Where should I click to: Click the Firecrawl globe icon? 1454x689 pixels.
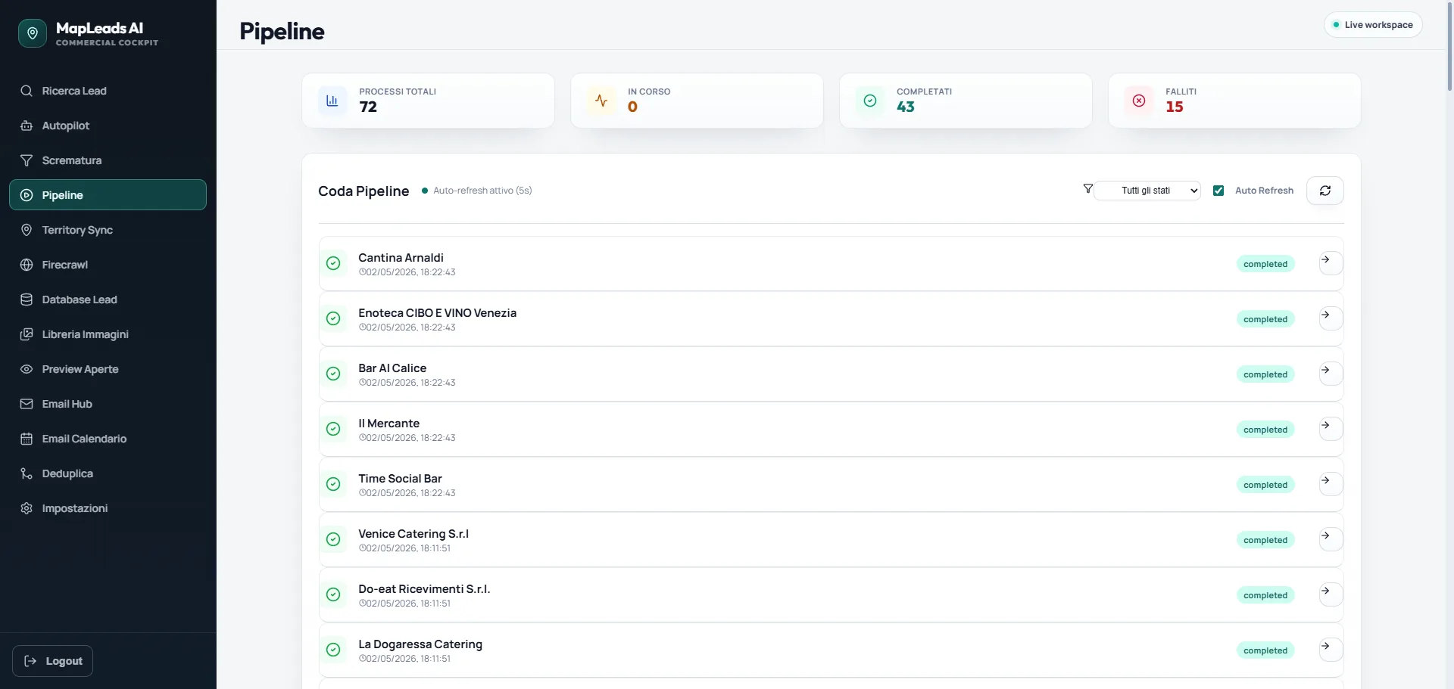27,265
